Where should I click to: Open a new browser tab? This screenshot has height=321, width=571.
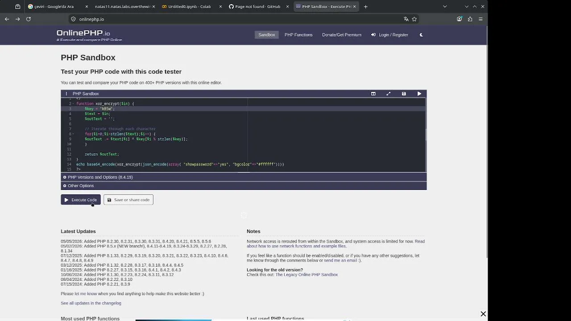point(366,7)
